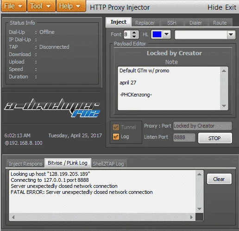Open the Inject Respons log tab
The height and width of the screenshot is (231, 239).
pyautogui.click(x=25, y=164)
